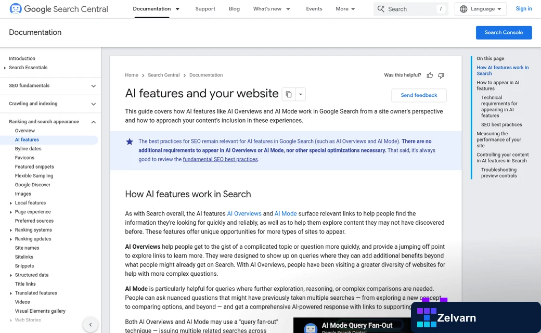Open Title links in the sidebar
This screenshot has width=541, height=333.
pyautogui.click(x=25, y=284)
